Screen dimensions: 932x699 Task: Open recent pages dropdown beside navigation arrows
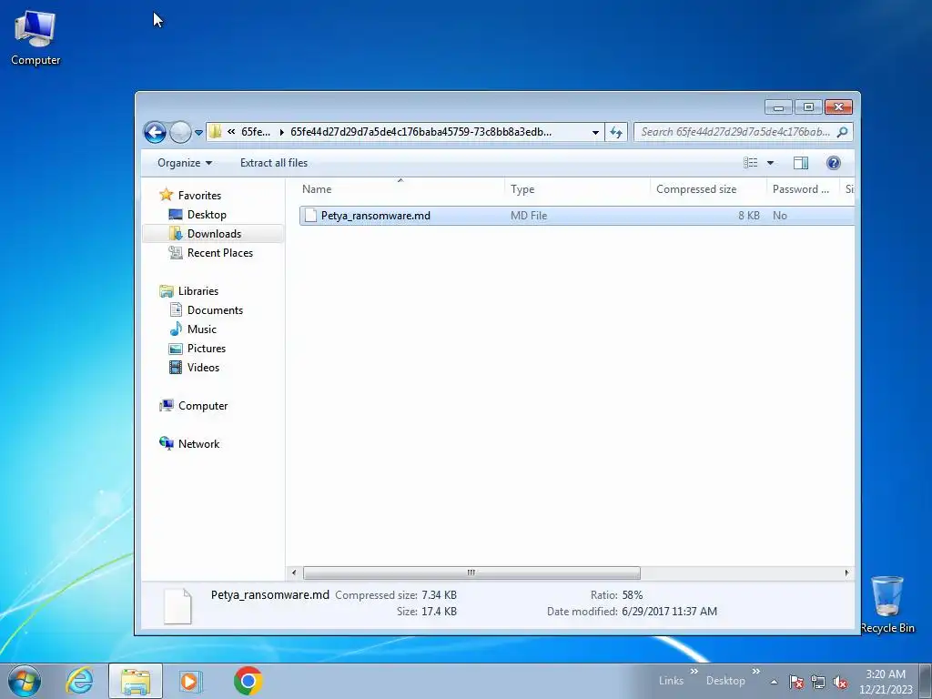coord(198,133)
